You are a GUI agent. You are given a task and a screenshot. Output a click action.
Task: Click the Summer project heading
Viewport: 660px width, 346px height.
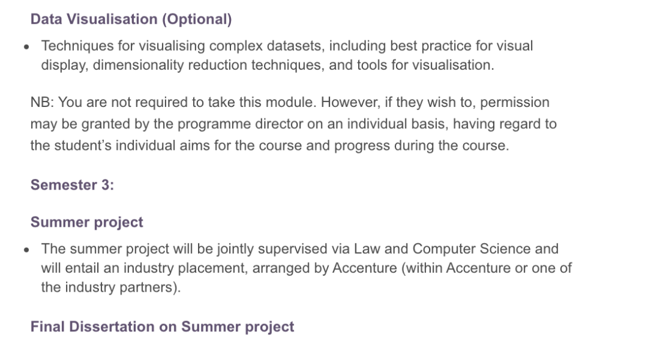tap(87, 223)
